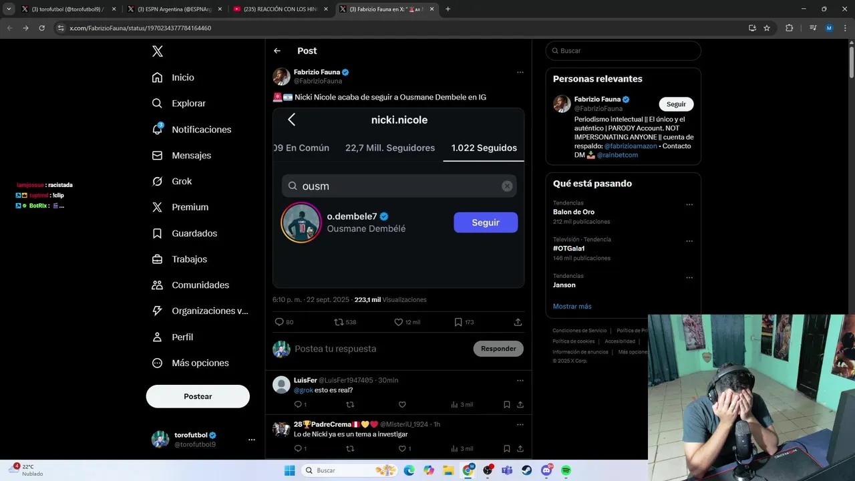Repost LuisFer's comment

pos(350,404)
